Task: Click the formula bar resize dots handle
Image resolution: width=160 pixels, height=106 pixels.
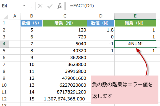Action: [31, 6]
